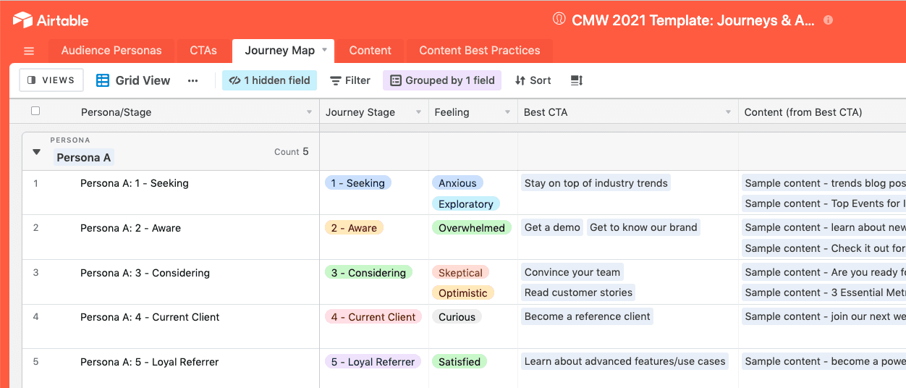Screen dimensions: 906x388
Task: Open the hamburger tables list menu
Action: coord(29,51)
